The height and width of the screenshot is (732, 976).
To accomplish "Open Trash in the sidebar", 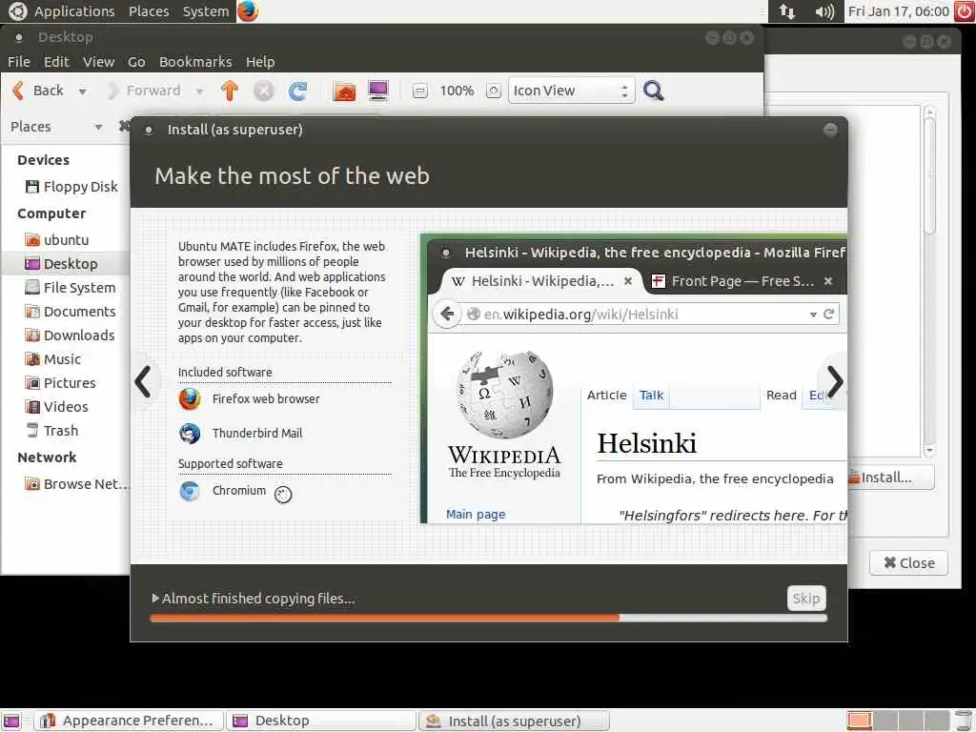I will (51, 431).
